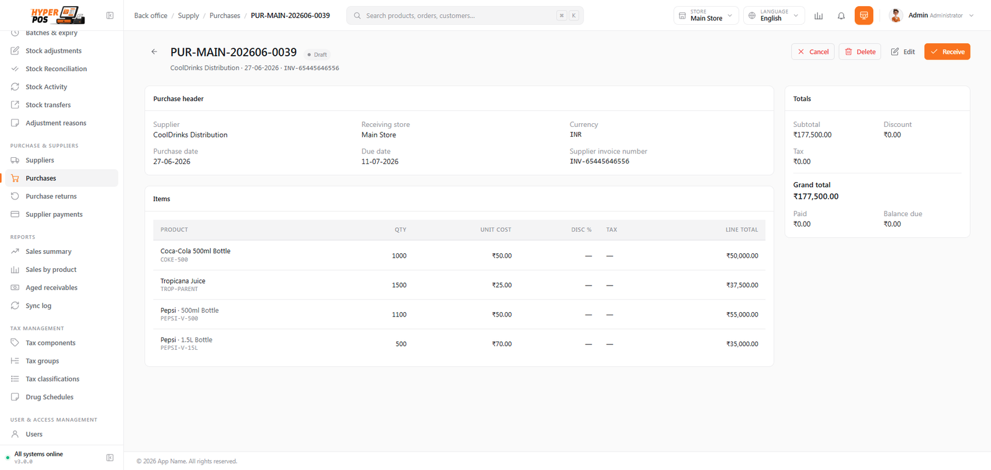Click the Stock Reconciliation check icon
Image resolution: width=991 pixels, height=470 pixels.
click(x=15, y=69)
